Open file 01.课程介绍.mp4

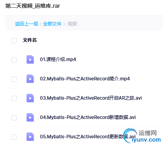pos(58,59)
